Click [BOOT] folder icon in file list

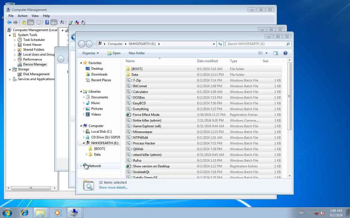click(128, 69)
